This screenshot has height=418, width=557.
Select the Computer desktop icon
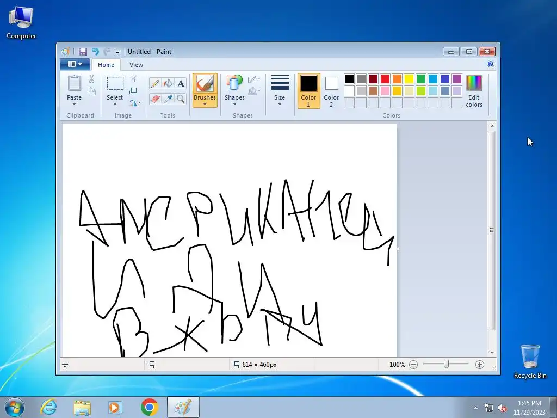(x=21, y=23)
